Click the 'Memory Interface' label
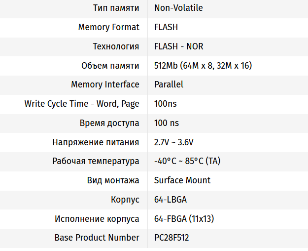This screenshot has height=251, width=308. coord(105,84)
